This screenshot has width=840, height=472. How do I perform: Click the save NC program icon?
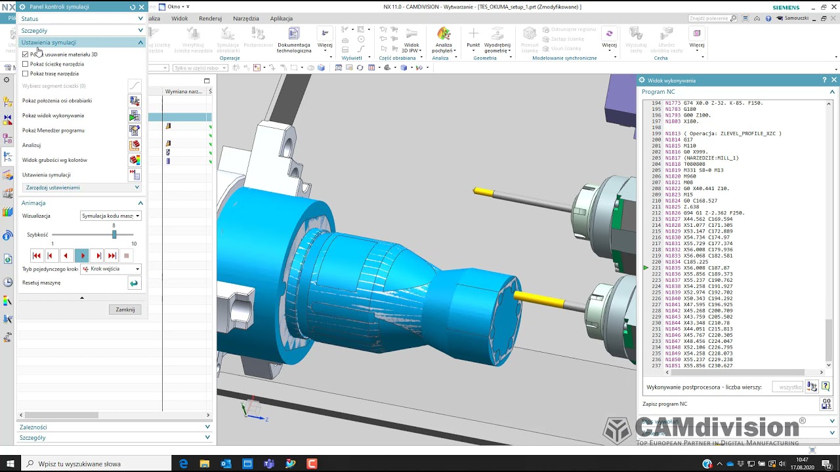[826, 404]
